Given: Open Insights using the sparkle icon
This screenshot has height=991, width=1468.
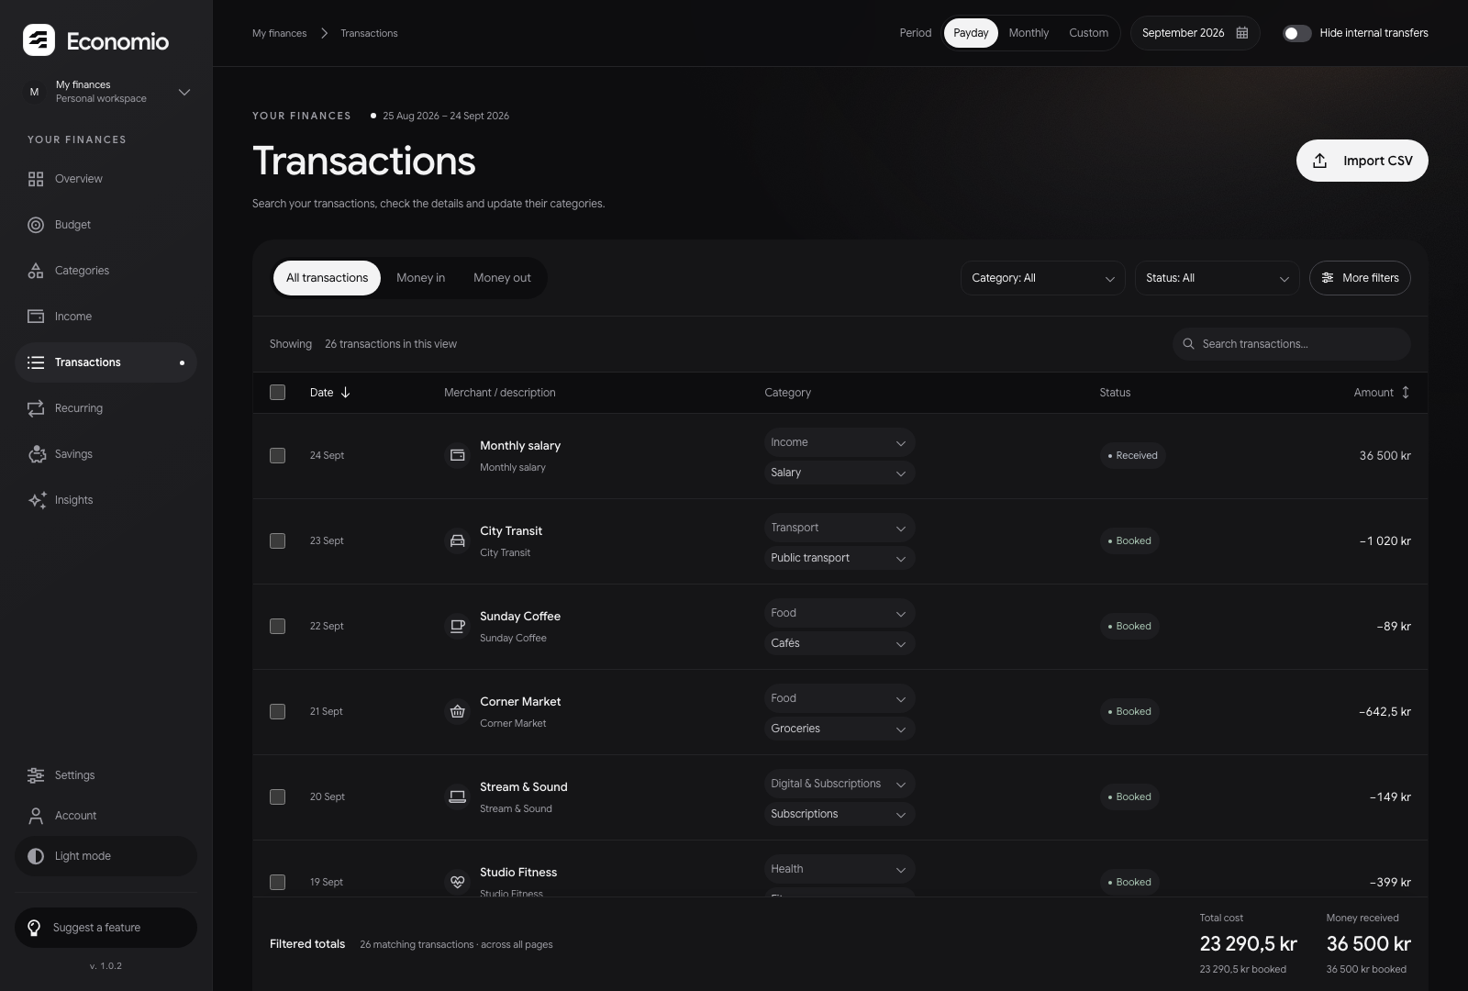Looking at the screenshot, I should (x=37, y=500).
